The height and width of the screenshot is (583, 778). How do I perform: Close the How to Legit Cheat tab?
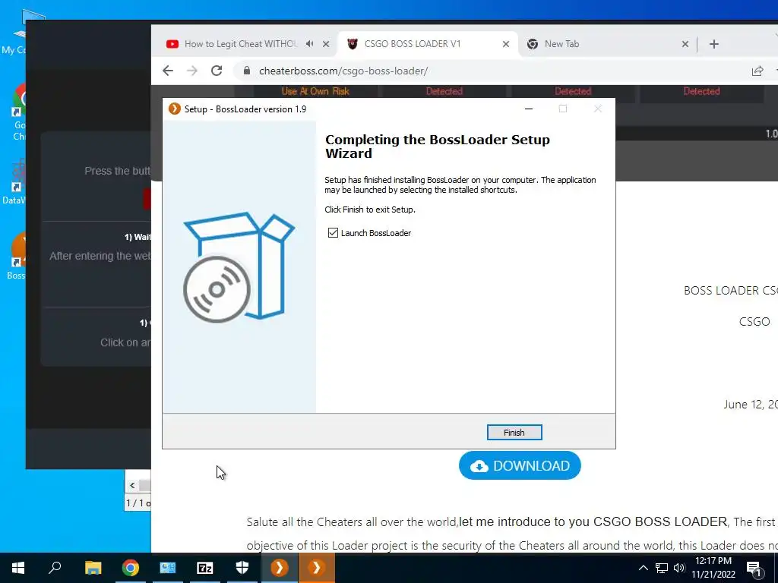point(326,44)
